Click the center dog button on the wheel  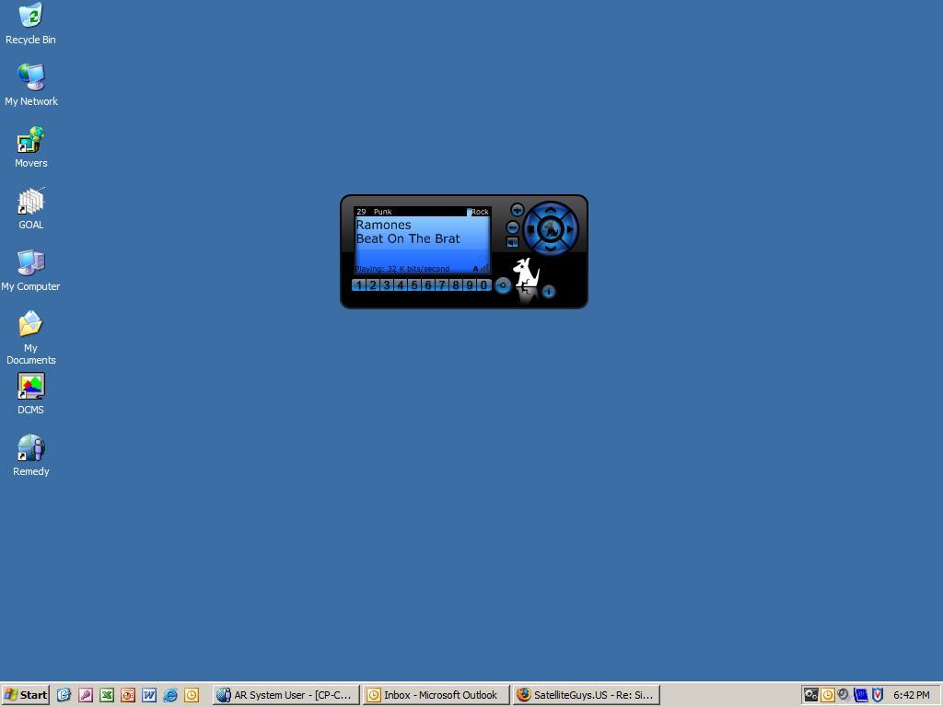tap(551, 229)
